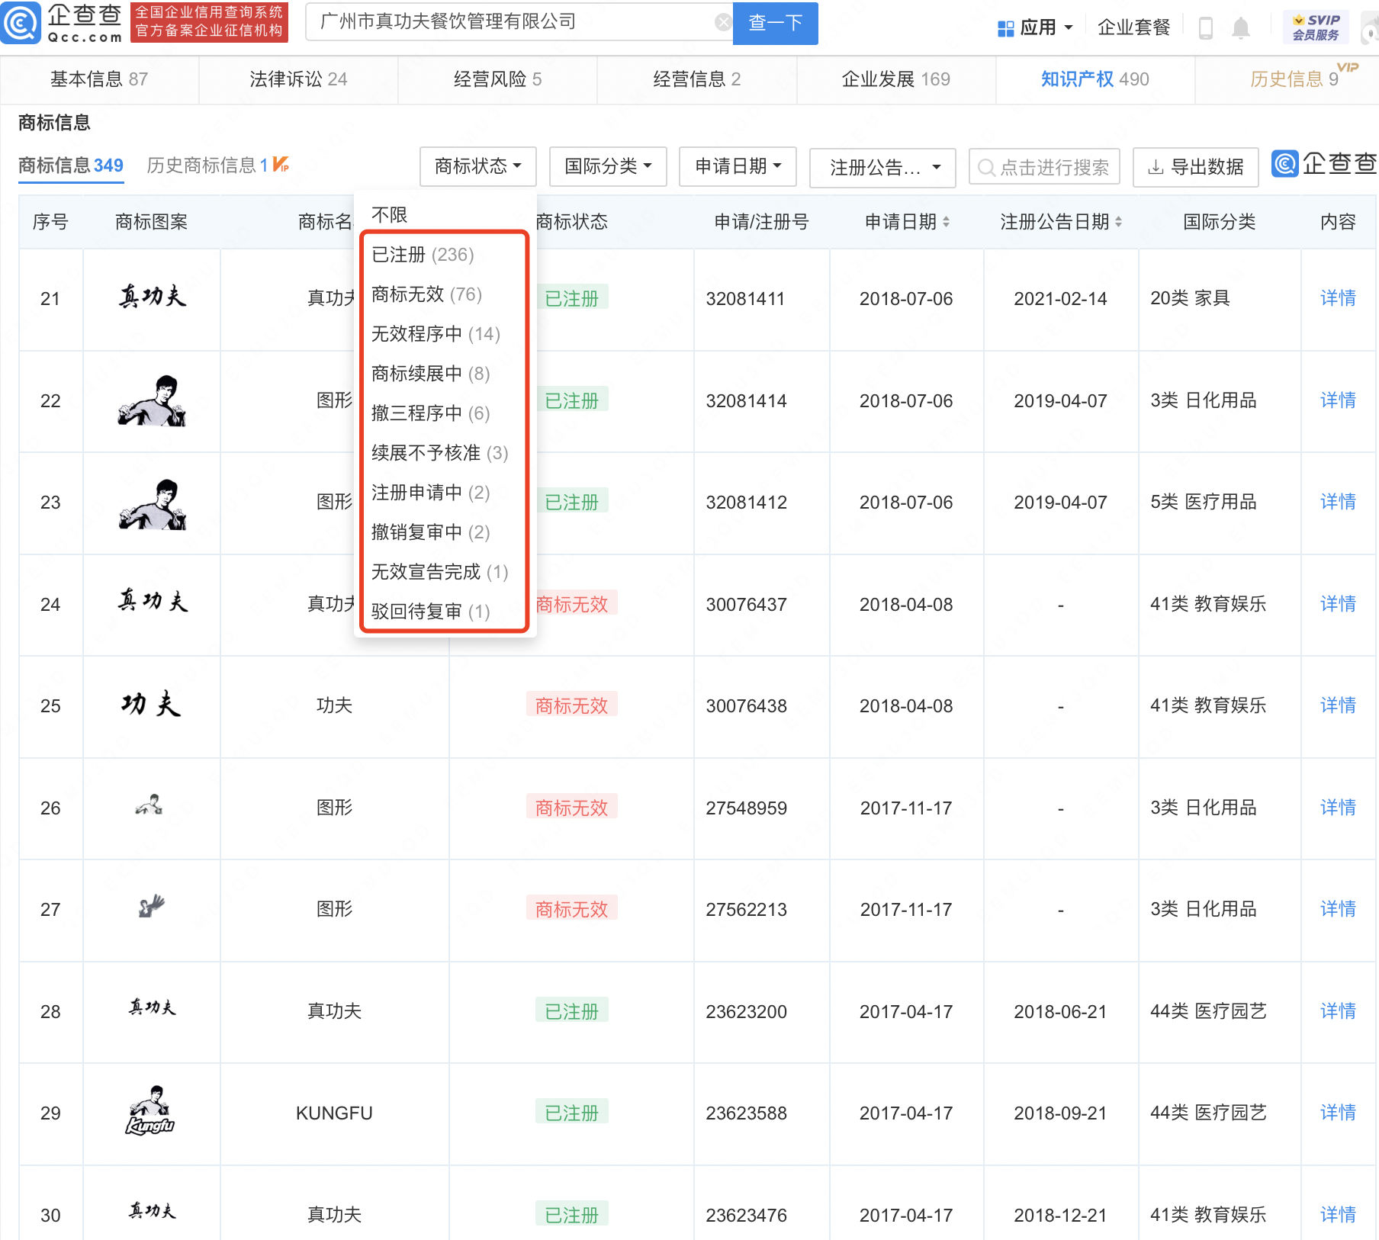The image size is (1379, 1240).
Task: Open 功夫 trademark image in row 25
Action: [151, 704]
